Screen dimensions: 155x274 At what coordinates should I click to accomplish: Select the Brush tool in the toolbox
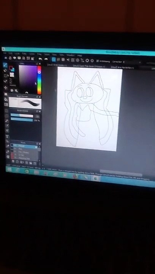tap(5, 65)
